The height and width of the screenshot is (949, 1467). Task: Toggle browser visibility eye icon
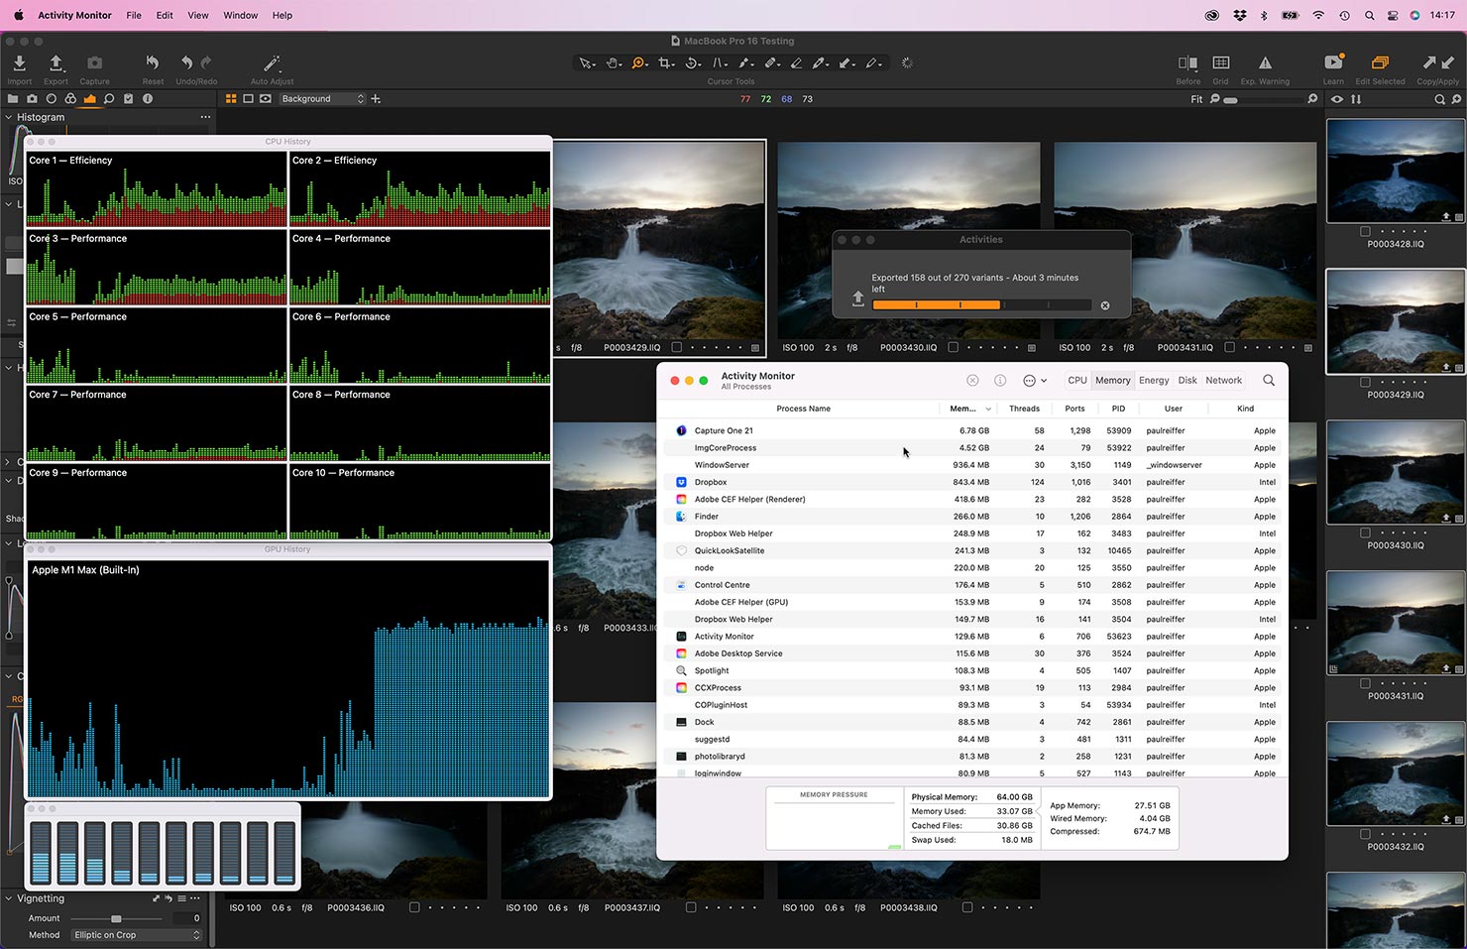(1337, 99)
